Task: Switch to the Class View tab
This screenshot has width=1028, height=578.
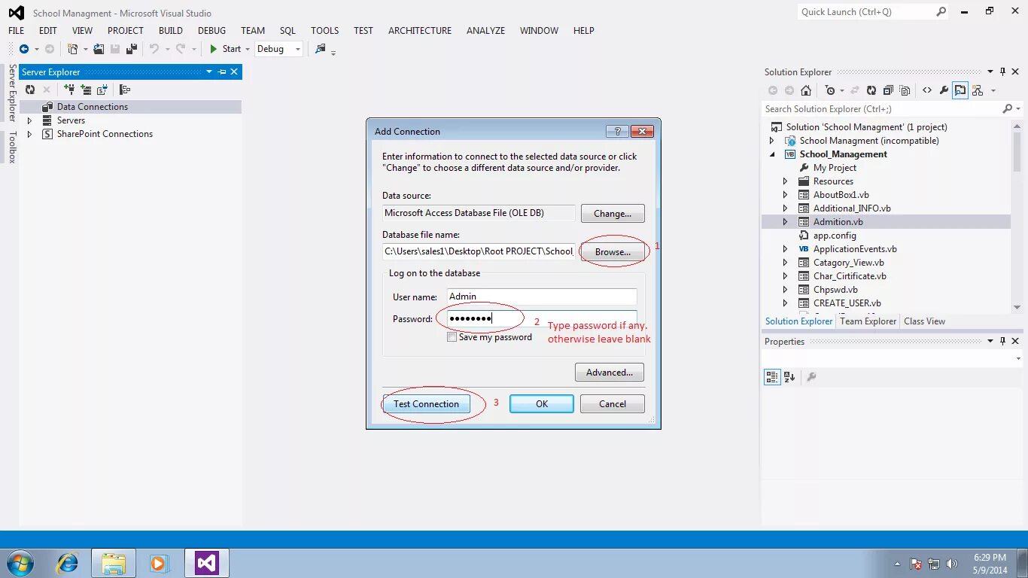Action: 924,321
